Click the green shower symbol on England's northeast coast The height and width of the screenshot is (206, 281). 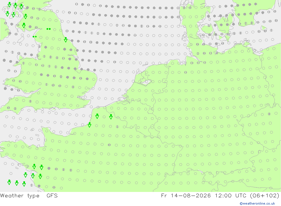[x=66, y=40]
